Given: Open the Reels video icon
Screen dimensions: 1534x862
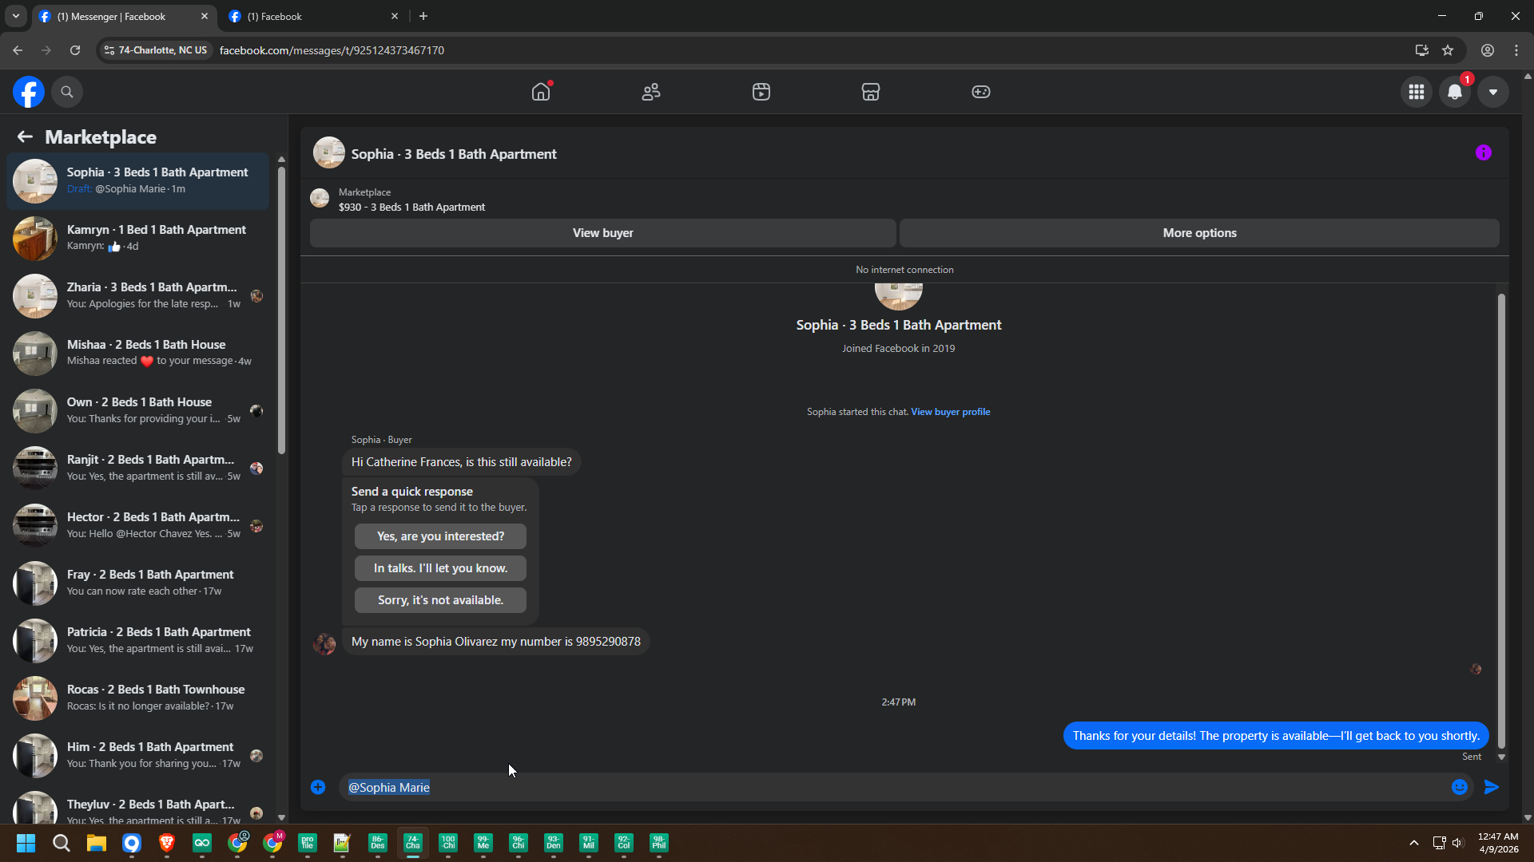Looking at the screenshot, I should pyautogui.click(x=761, y=92).
